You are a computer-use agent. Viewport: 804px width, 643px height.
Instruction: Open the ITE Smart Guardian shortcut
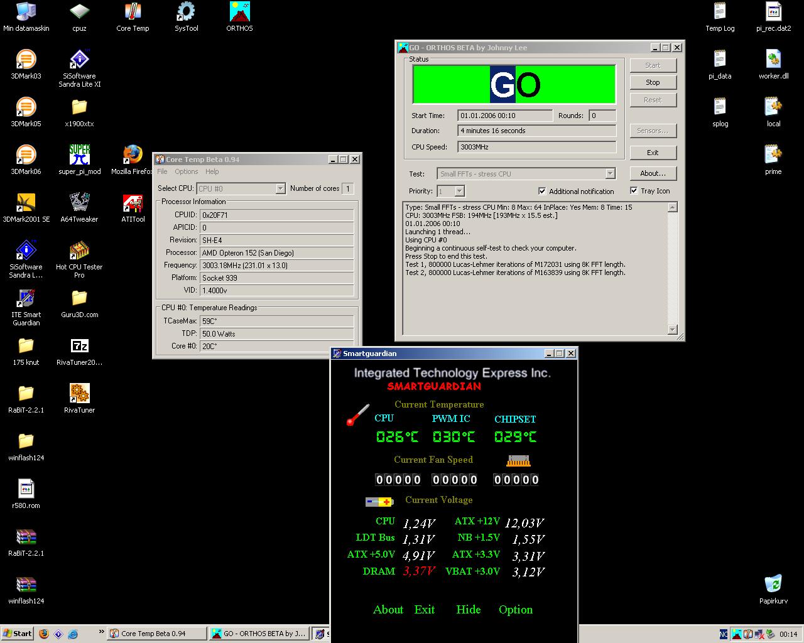click(x=26, y=307)
